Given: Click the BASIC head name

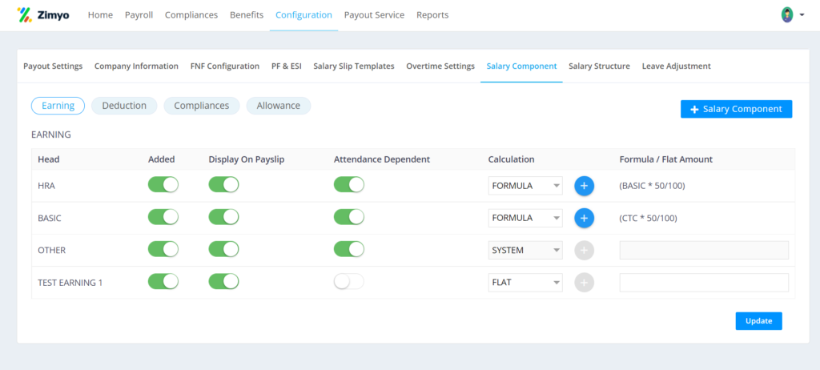Looking at the screenshot, I should [50, 218].
